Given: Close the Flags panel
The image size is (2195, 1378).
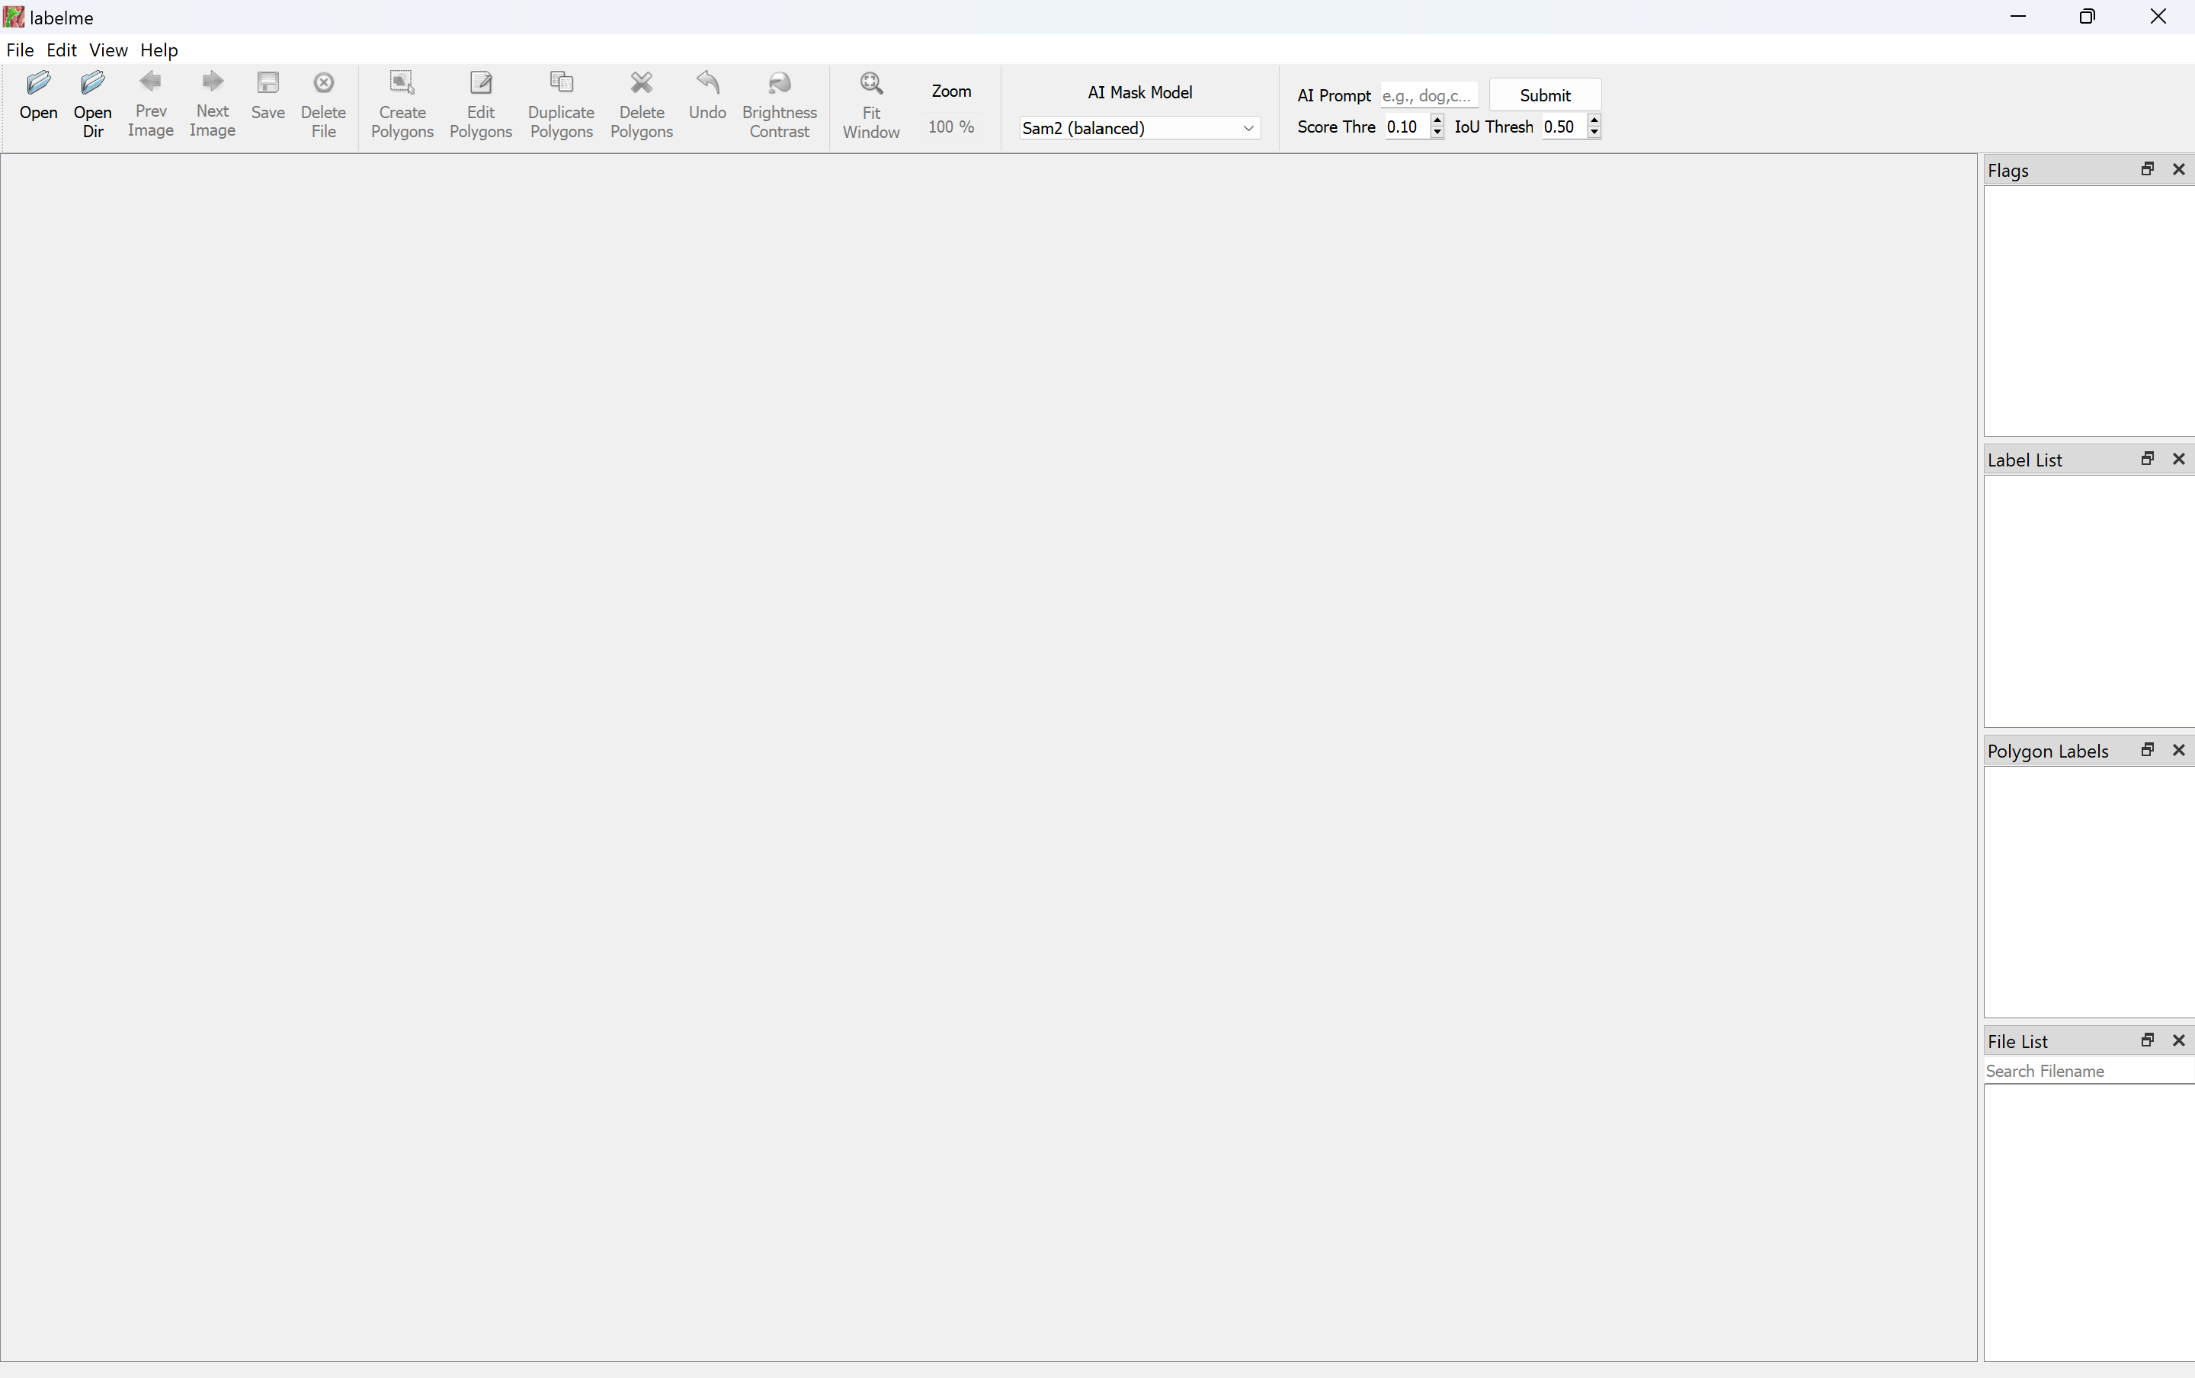Looking at the screenshot, I should (2178, 169).
